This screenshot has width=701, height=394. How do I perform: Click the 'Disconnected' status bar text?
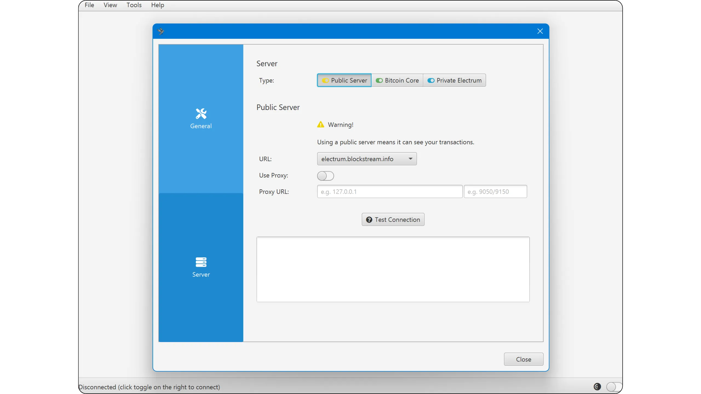tap(149, 387)
